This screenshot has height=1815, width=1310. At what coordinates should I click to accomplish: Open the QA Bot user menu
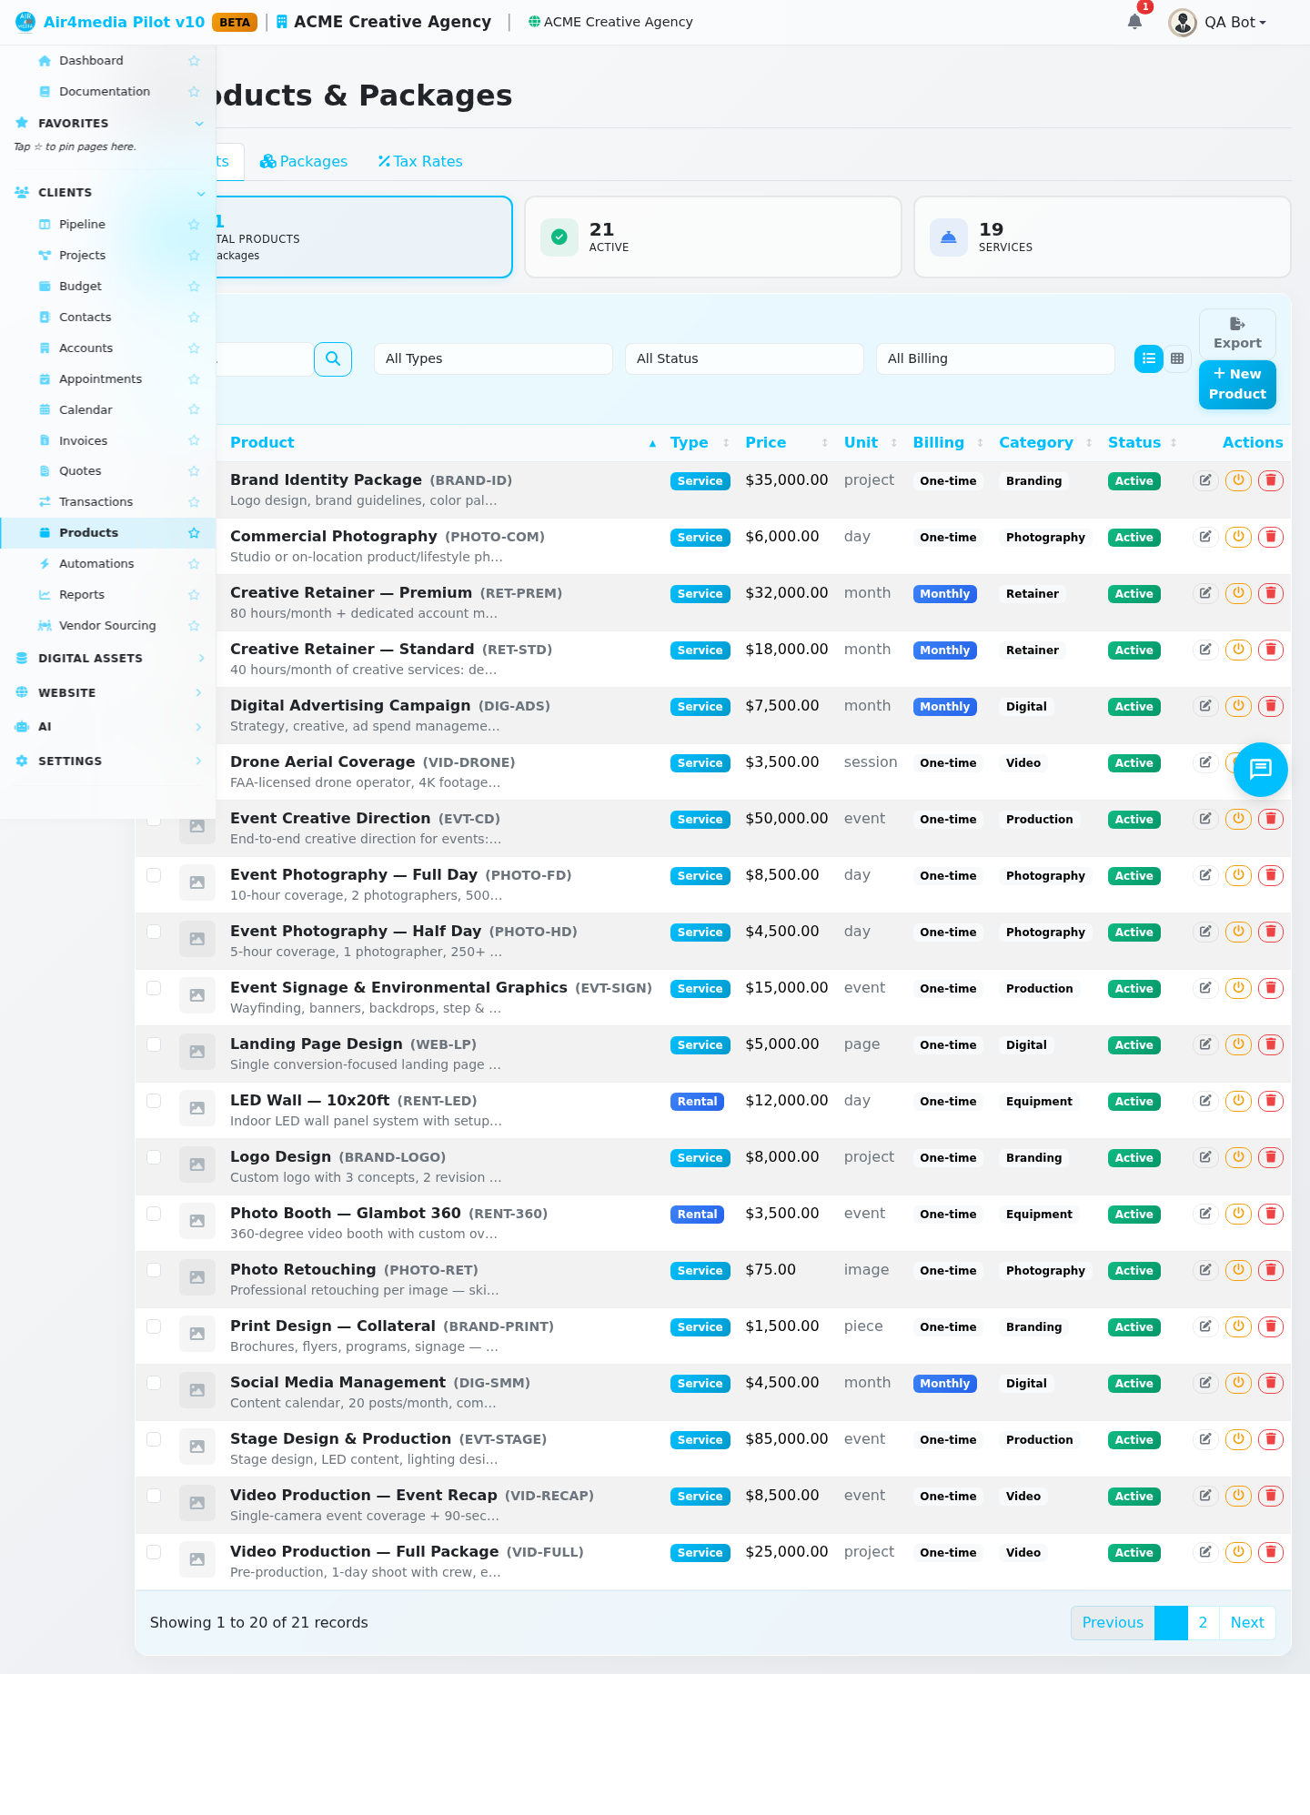1219,22
